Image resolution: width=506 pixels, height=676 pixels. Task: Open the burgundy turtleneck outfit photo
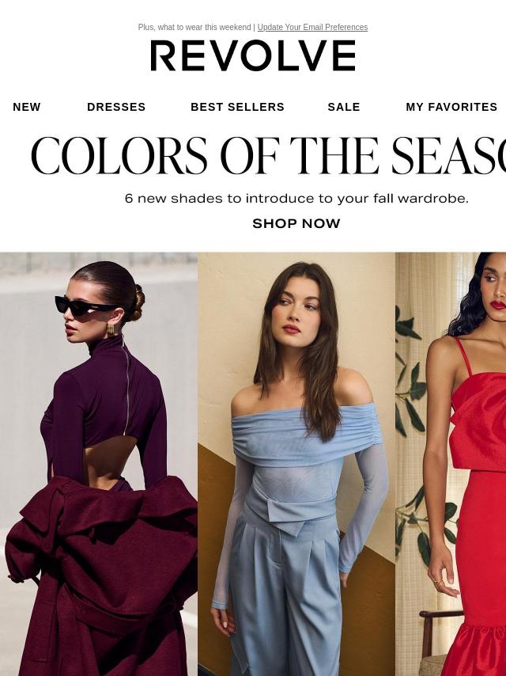99,464
